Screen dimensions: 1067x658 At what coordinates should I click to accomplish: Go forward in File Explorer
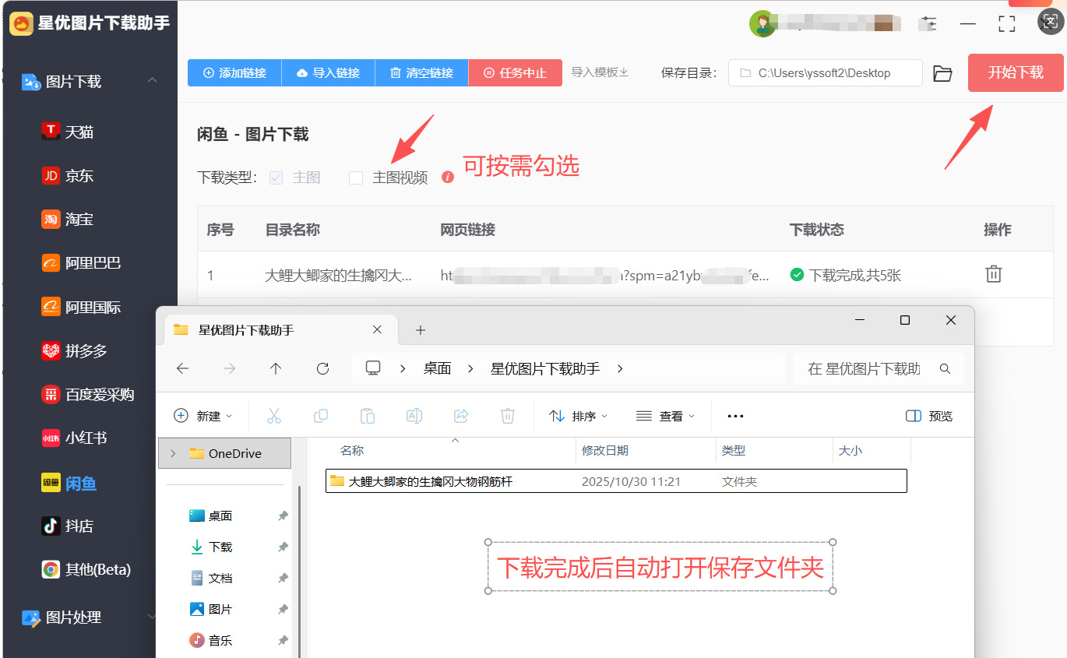point(229,368)
